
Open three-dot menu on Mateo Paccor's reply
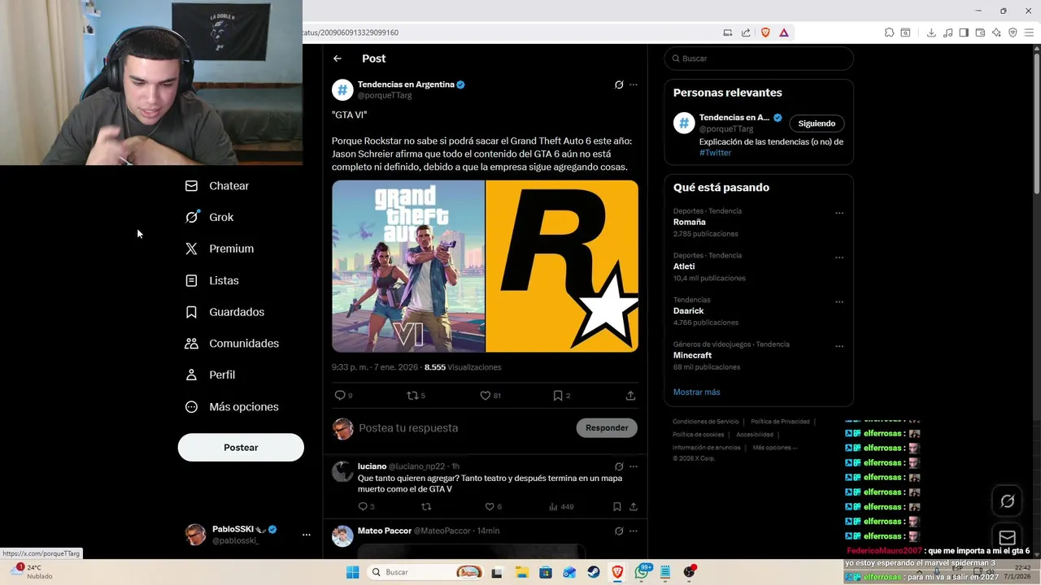coord(634,531)
